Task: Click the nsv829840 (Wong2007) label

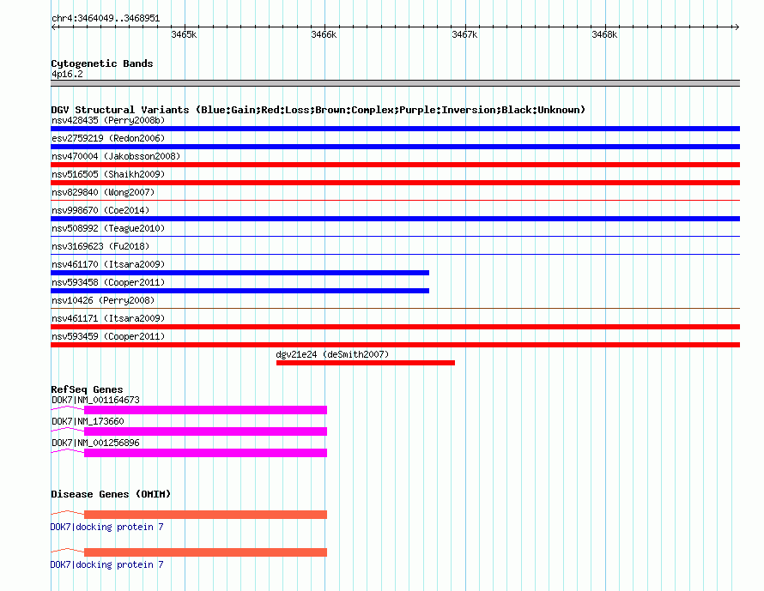Action: point(103,192)
